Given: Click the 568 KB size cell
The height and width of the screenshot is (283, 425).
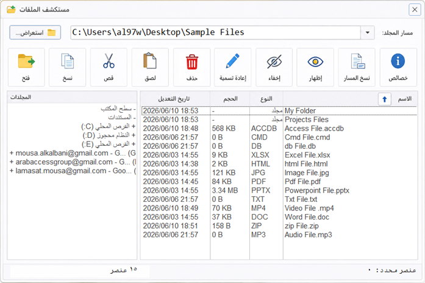Looking at the screenshot, I should click(224, 129).
